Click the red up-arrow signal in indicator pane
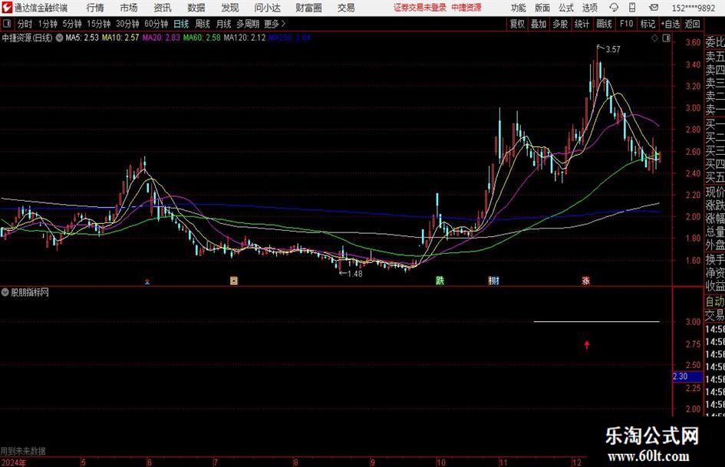Image resolution: width=725 pixels, height=467 pixels. tap(587, 344)
